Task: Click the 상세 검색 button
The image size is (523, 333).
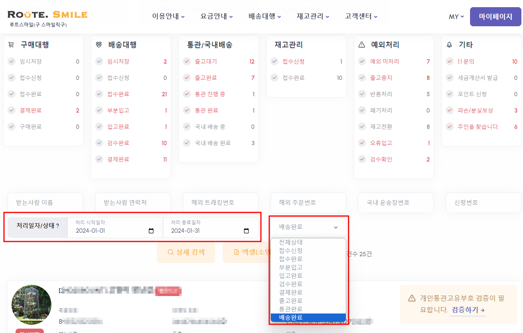Action: tap(186, 252)
